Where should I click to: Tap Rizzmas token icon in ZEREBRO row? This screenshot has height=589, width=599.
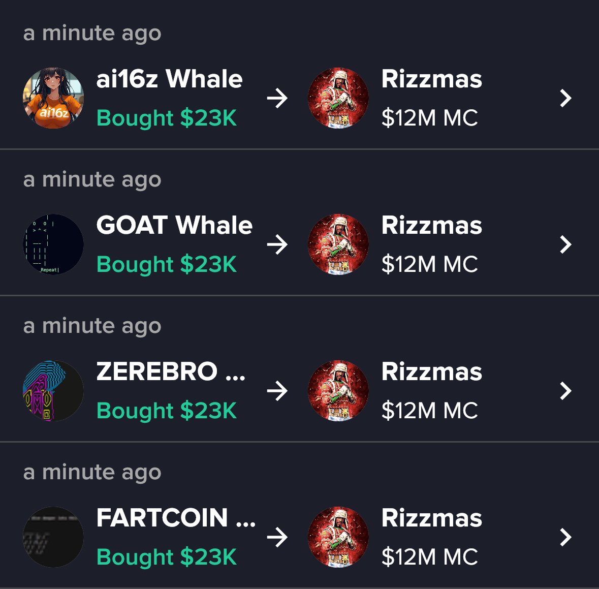click(338, 391)
